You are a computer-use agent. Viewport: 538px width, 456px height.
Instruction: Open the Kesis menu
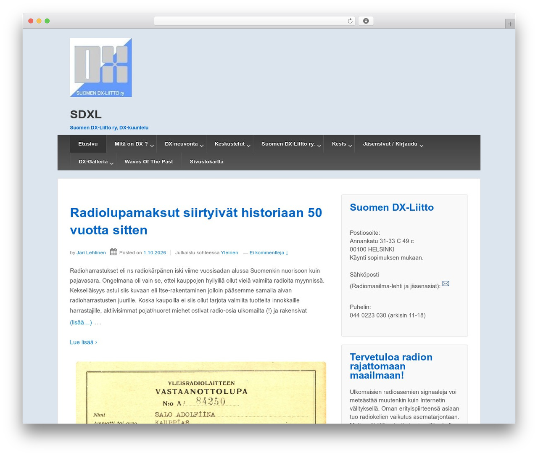[339, 144]
